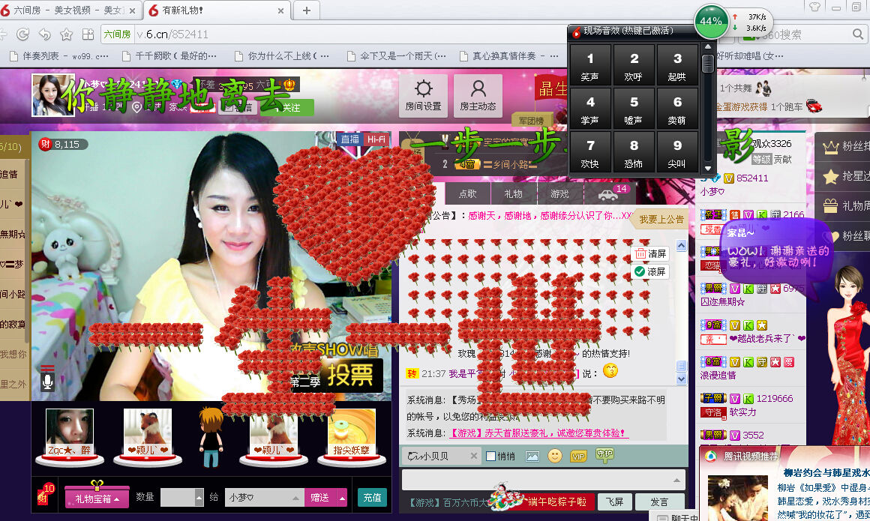
Task: Click the 端午吃粽子啦 red banner
Action: (x=557, y=502)
